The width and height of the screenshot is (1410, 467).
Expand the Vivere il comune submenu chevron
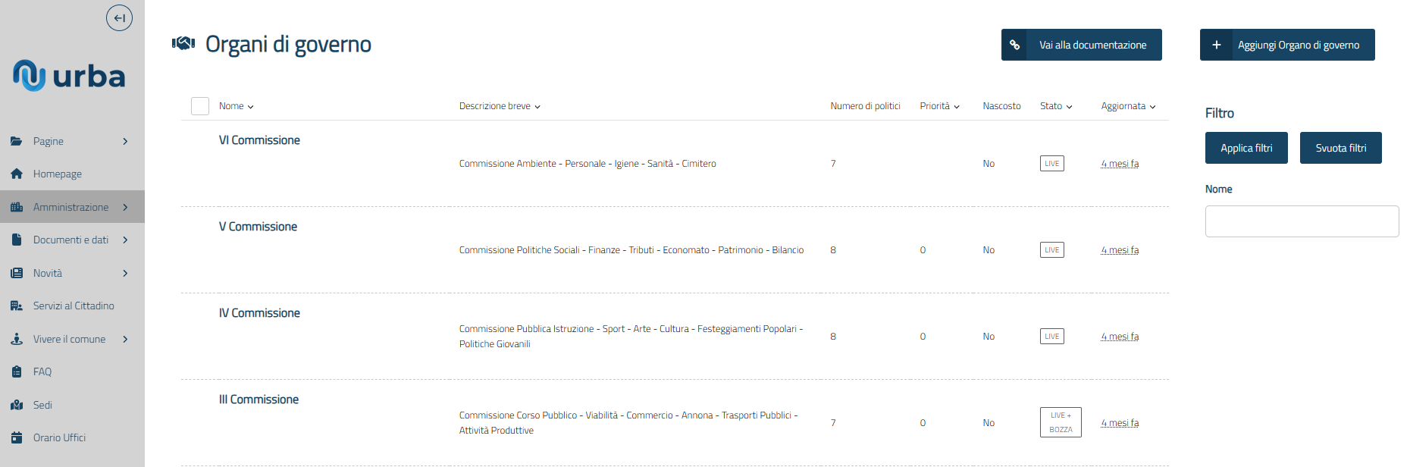pyautogui.click(x=125, y=340)
